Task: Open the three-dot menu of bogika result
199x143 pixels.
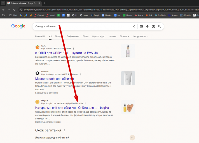Action: click(x=85, y=103)
